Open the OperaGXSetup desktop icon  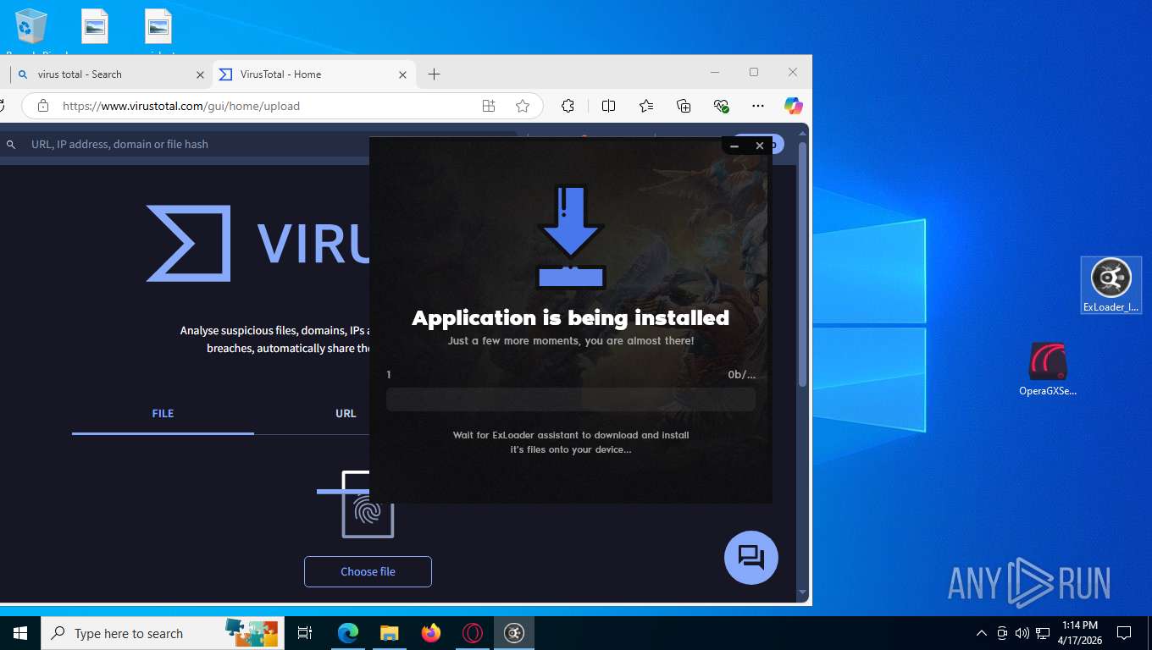pos(1048,370)
